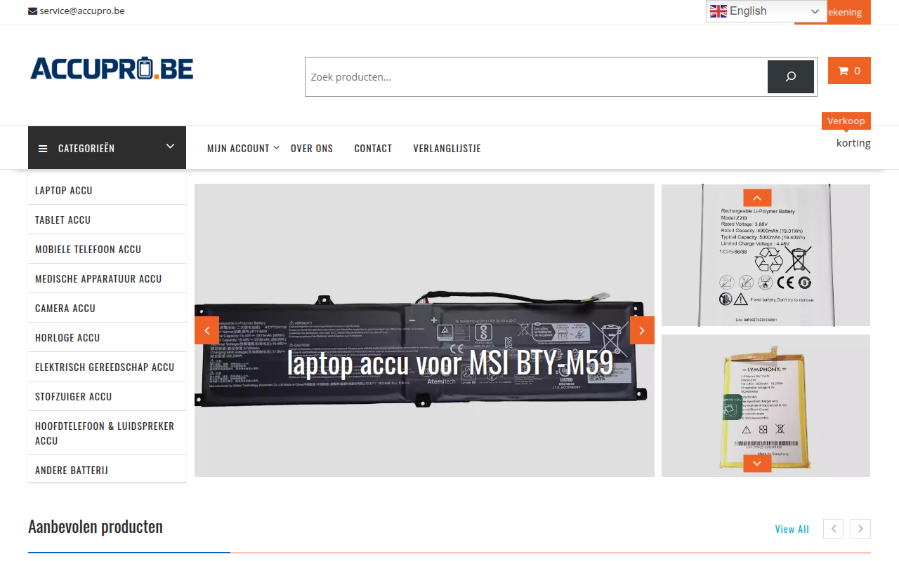This screenshot has width=899, height=561.
Task: Open Horloge Accu category
Action: [107, 337]
